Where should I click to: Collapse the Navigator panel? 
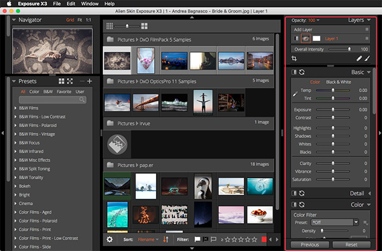13,20
